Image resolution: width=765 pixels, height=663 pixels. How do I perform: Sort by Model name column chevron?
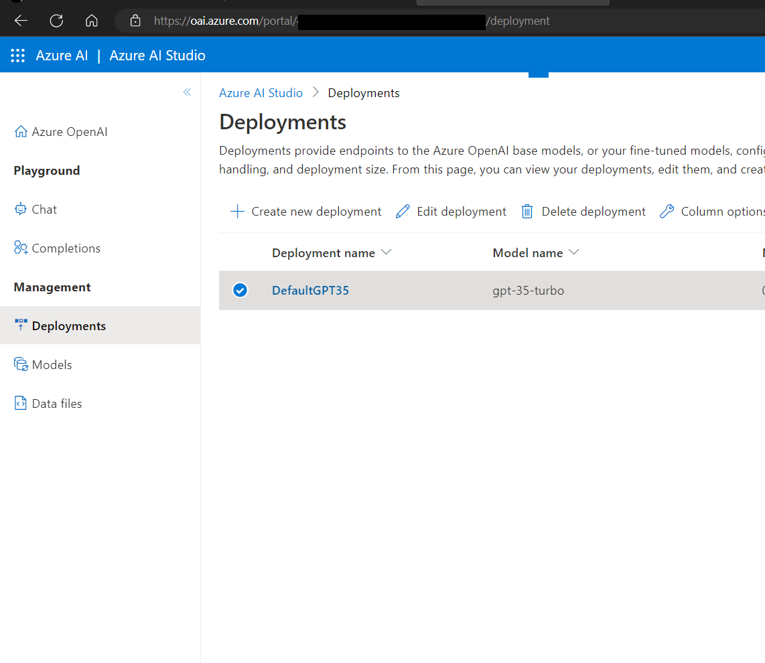573,252
